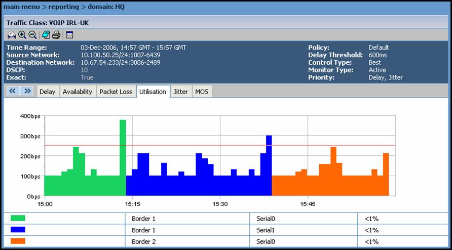Click 'reporting' in the breadcrumb path
Image resolution: width=452 pixels, height=250 pixels.
[64, 7]
